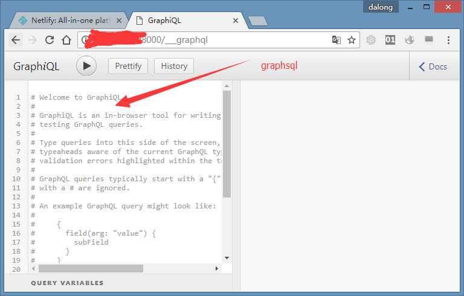Click the browser forward arrow
The height and width of the screenshot is (296, 464).
(x=33, y=40)
